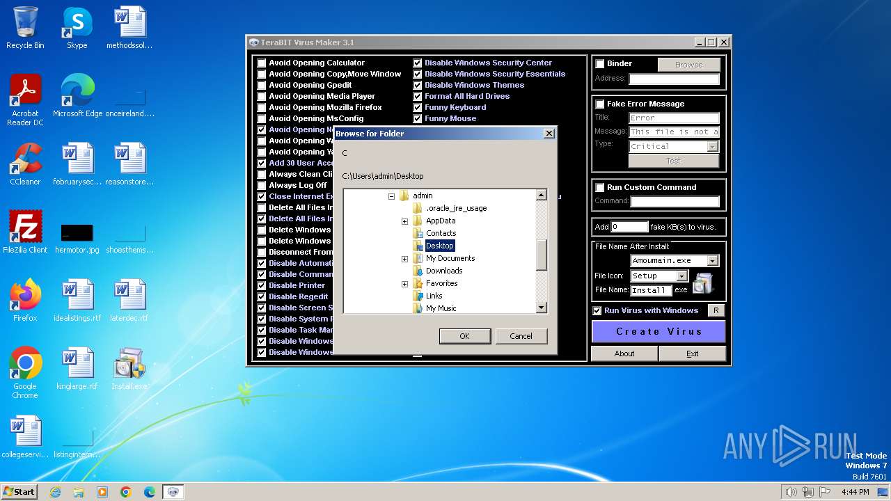Open the File Name After Install dropdown

[712, 261]
